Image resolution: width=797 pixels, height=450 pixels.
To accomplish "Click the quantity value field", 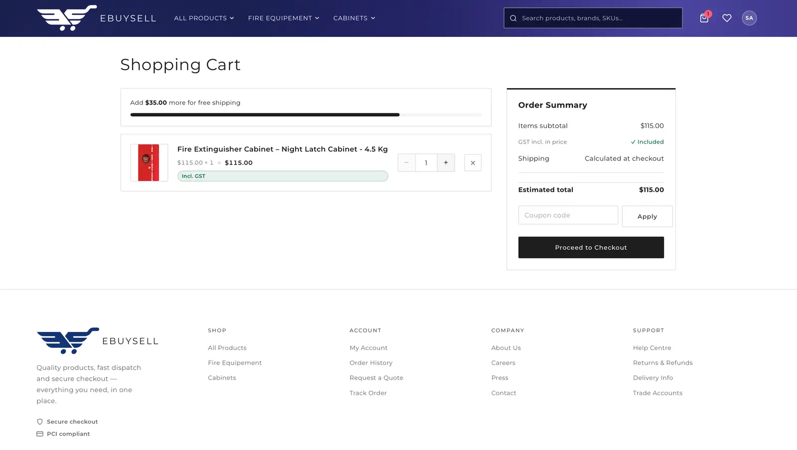I will pyautogui.click(x=426, y=162).
